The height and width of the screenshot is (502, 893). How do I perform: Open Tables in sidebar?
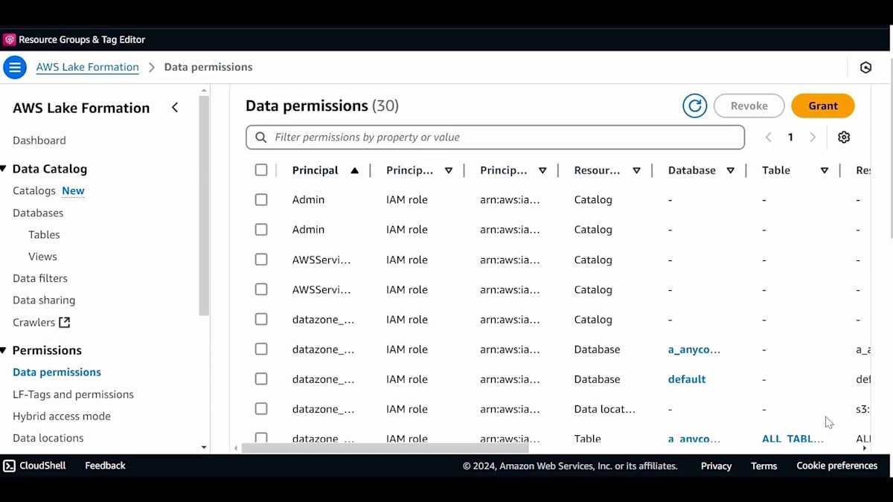coord(44,234)
